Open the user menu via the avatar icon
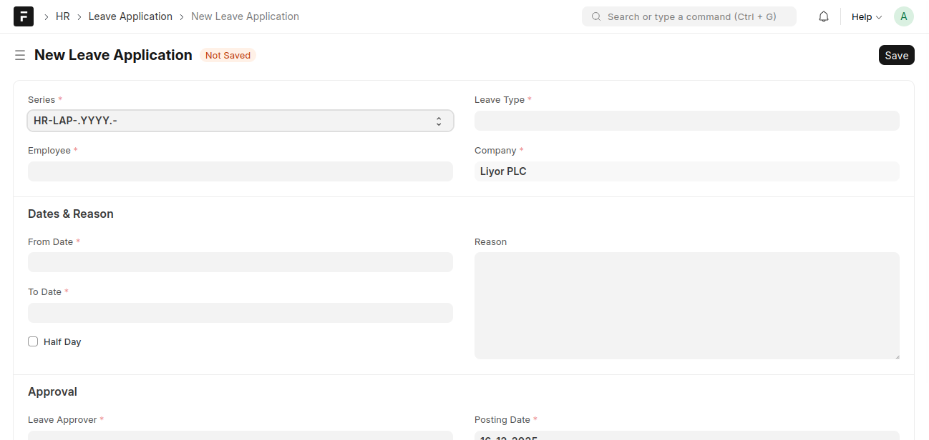 tap(903, 16)
